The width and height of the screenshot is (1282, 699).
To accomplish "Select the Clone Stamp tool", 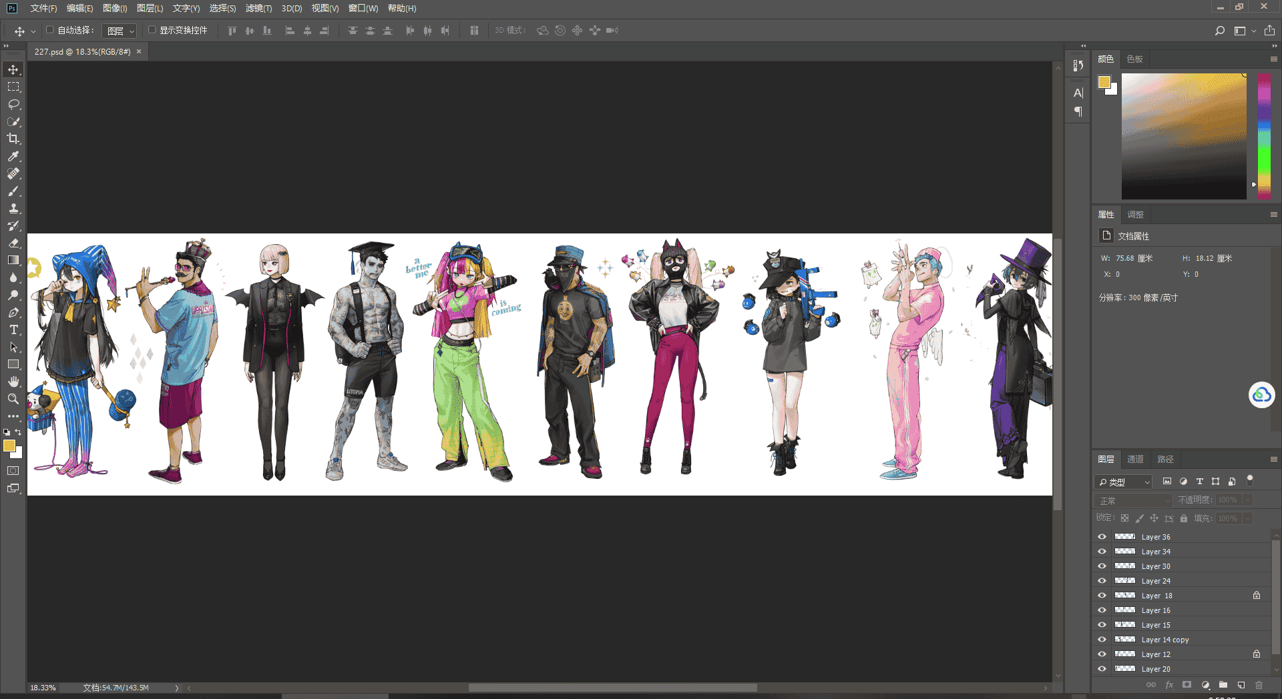I will 13,208.
